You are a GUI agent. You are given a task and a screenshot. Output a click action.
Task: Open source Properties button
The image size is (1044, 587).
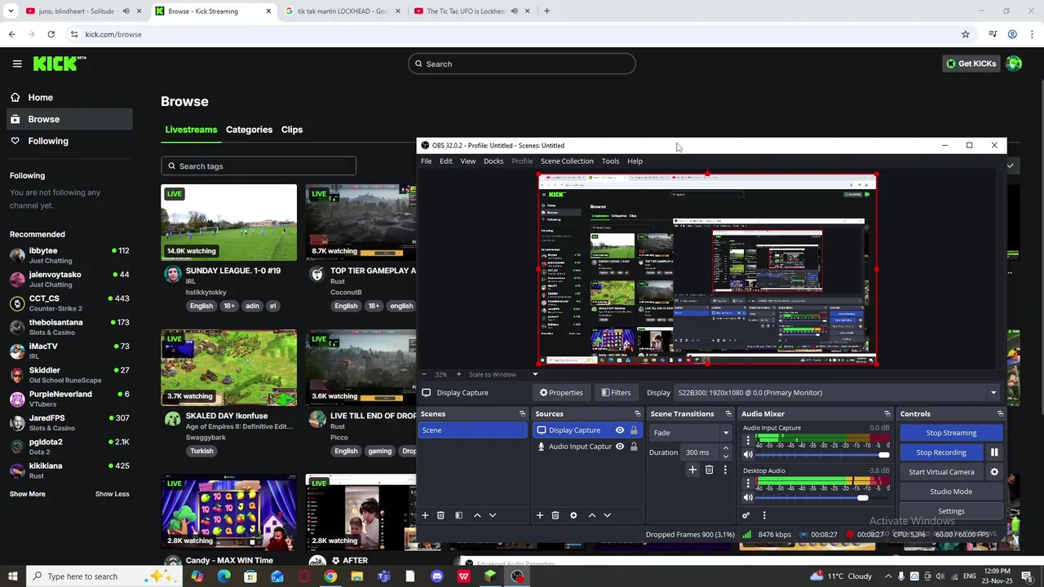561,393
